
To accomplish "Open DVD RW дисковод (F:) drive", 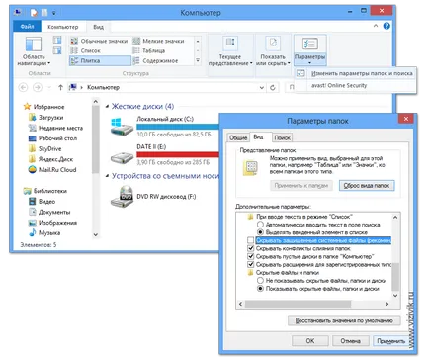I will click(x=153, y=197).
